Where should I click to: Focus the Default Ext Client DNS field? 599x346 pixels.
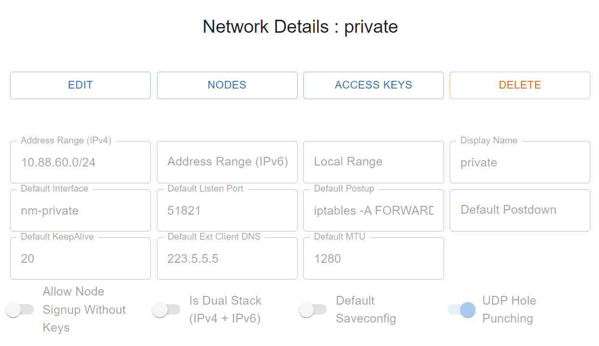[x=227, y=258]
